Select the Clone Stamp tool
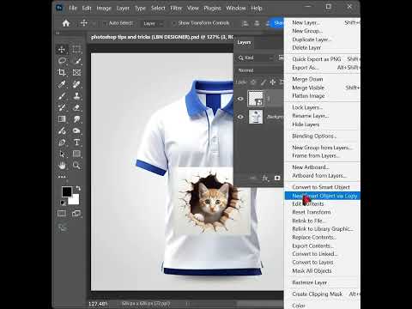 pos(76,96)
